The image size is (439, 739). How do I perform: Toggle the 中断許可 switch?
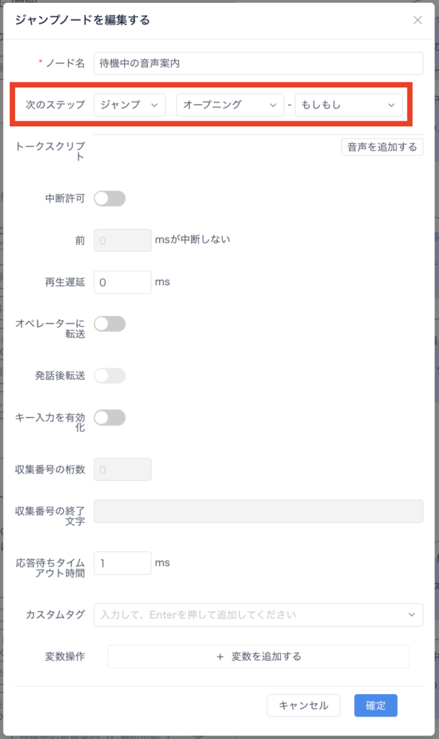coord(110,198)
